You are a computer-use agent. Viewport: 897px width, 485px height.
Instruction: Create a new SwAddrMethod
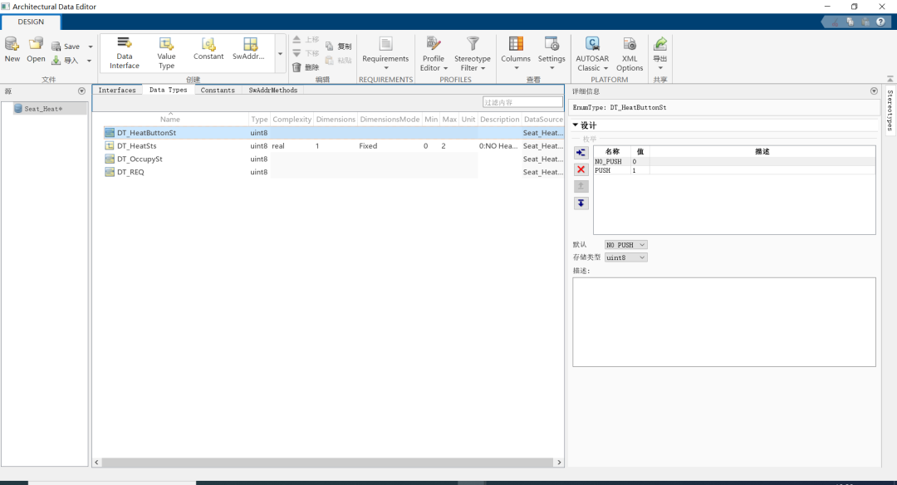coord(249,49)
